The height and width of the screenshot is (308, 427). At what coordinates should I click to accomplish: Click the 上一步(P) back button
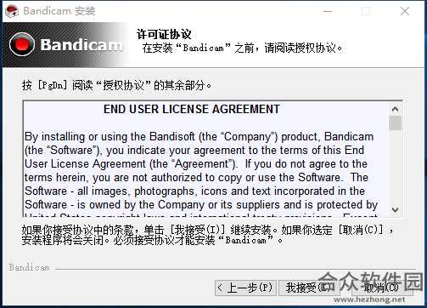tap(245, 288)
